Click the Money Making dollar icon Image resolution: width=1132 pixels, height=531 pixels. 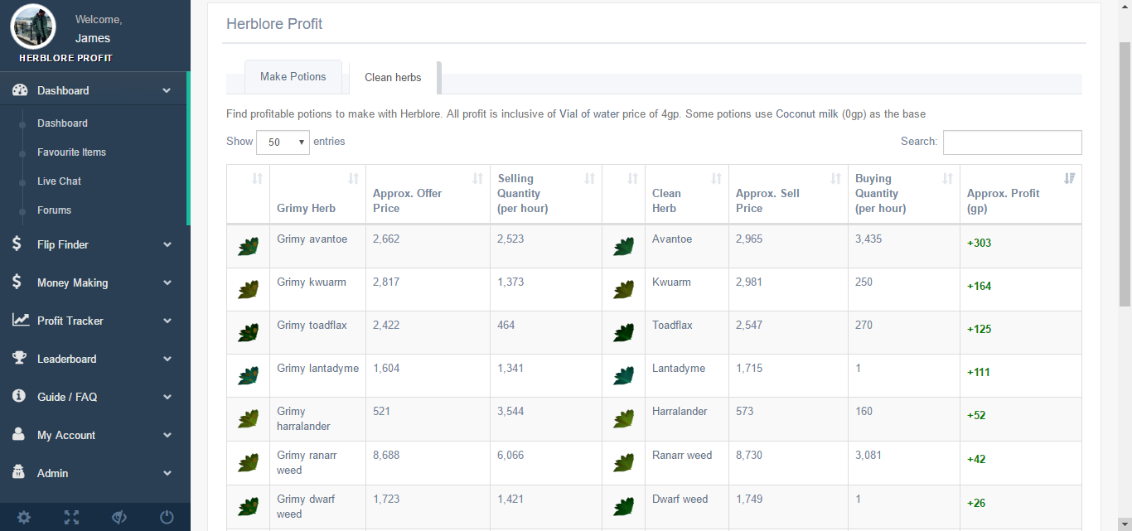point(17,282)
